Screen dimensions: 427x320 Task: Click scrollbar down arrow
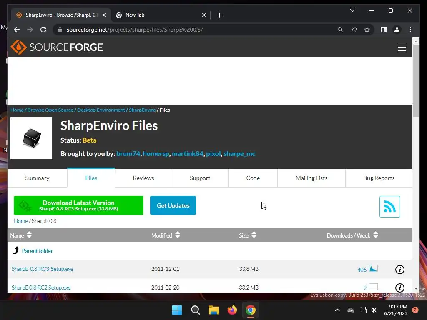(x=416, y=289)
